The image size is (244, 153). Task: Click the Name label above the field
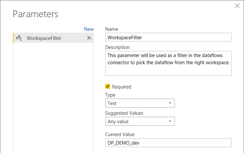coord(112,29)
